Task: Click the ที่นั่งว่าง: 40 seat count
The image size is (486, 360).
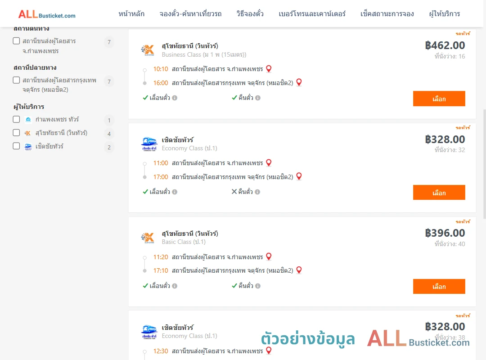Action: (x=450, y=244)
